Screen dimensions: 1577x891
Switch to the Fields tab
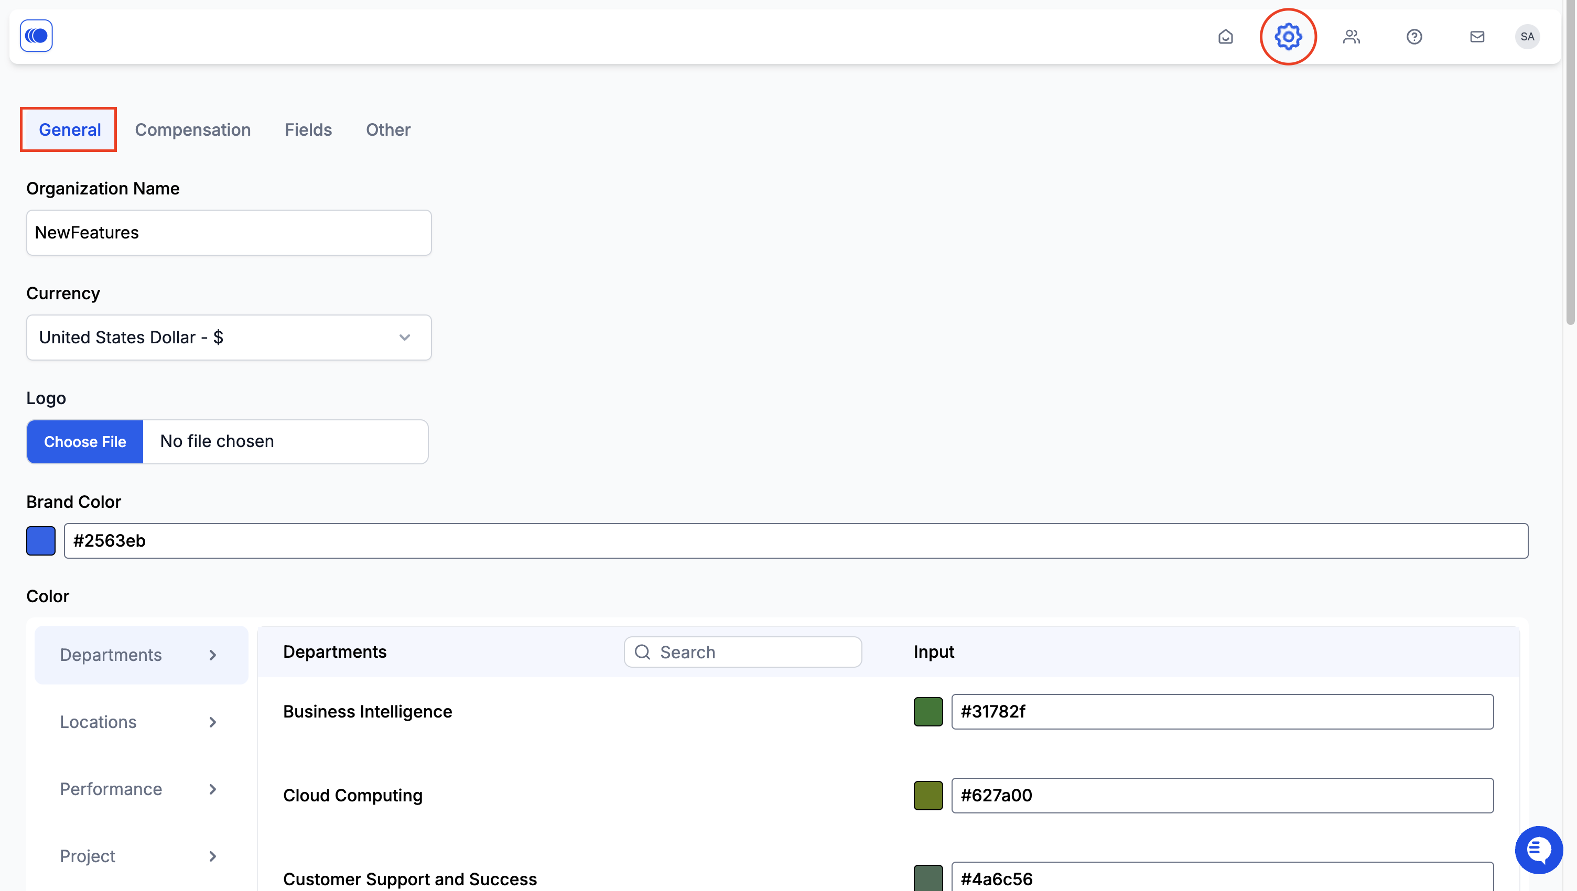pyautogui.click(x=308, y=130)
